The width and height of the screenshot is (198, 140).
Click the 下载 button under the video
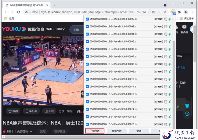(x=49, y=111)
